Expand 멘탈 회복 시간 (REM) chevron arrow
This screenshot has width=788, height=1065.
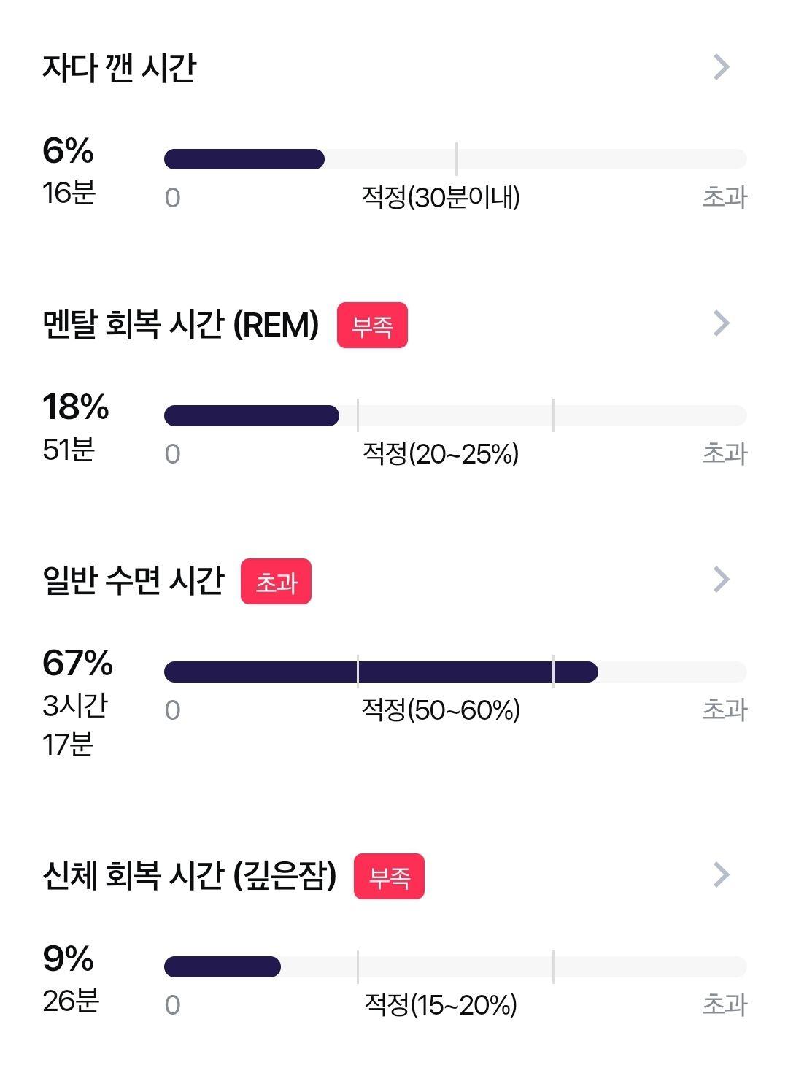[721, 323]
